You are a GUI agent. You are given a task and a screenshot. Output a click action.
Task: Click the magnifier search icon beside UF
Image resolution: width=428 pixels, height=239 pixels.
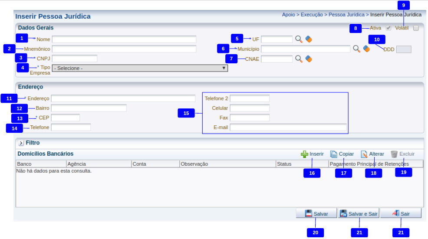[299, 39]
